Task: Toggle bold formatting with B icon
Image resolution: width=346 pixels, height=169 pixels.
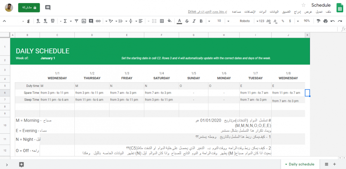Action: coord(201,21)
